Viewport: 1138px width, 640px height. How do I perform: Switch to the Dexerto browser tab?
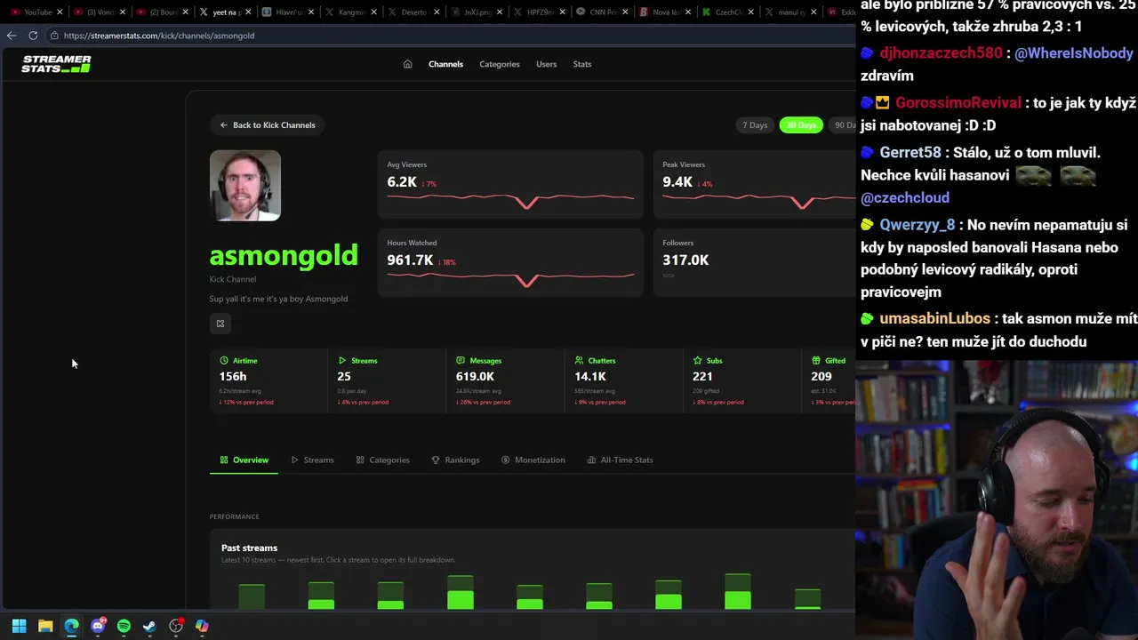coord(413,12)
